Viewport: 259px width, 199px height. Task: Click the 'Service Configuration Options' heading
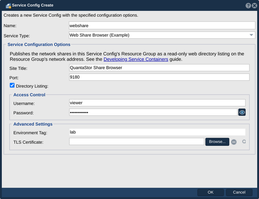click(39, 44)
